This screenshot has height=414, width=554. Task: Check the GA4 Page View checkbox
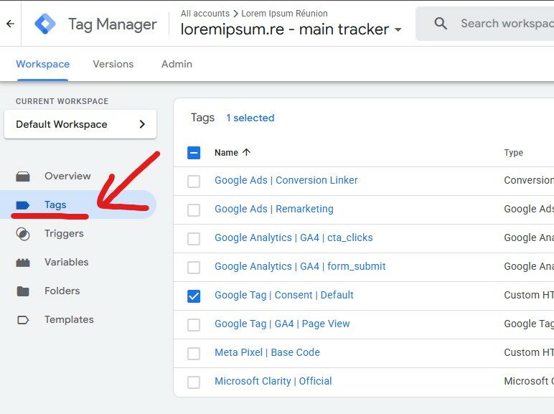(194, 324)
